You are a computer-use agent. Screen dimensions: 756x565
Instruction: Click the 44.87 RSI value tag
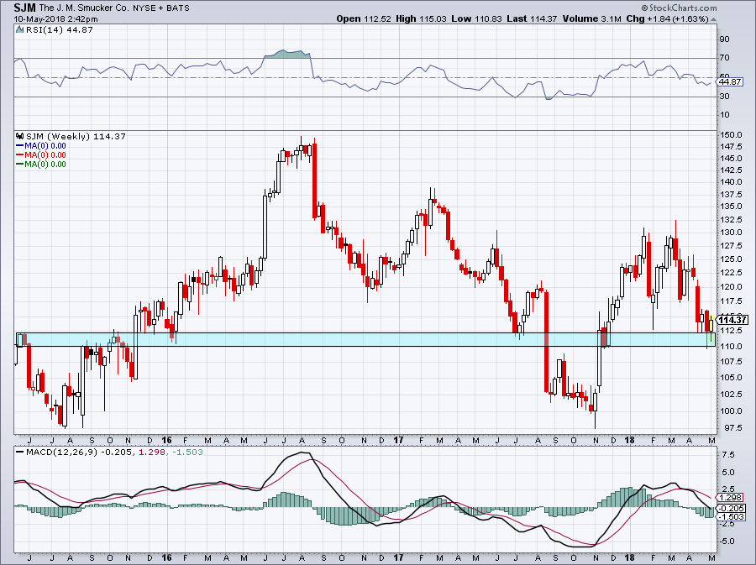[732, 81]
